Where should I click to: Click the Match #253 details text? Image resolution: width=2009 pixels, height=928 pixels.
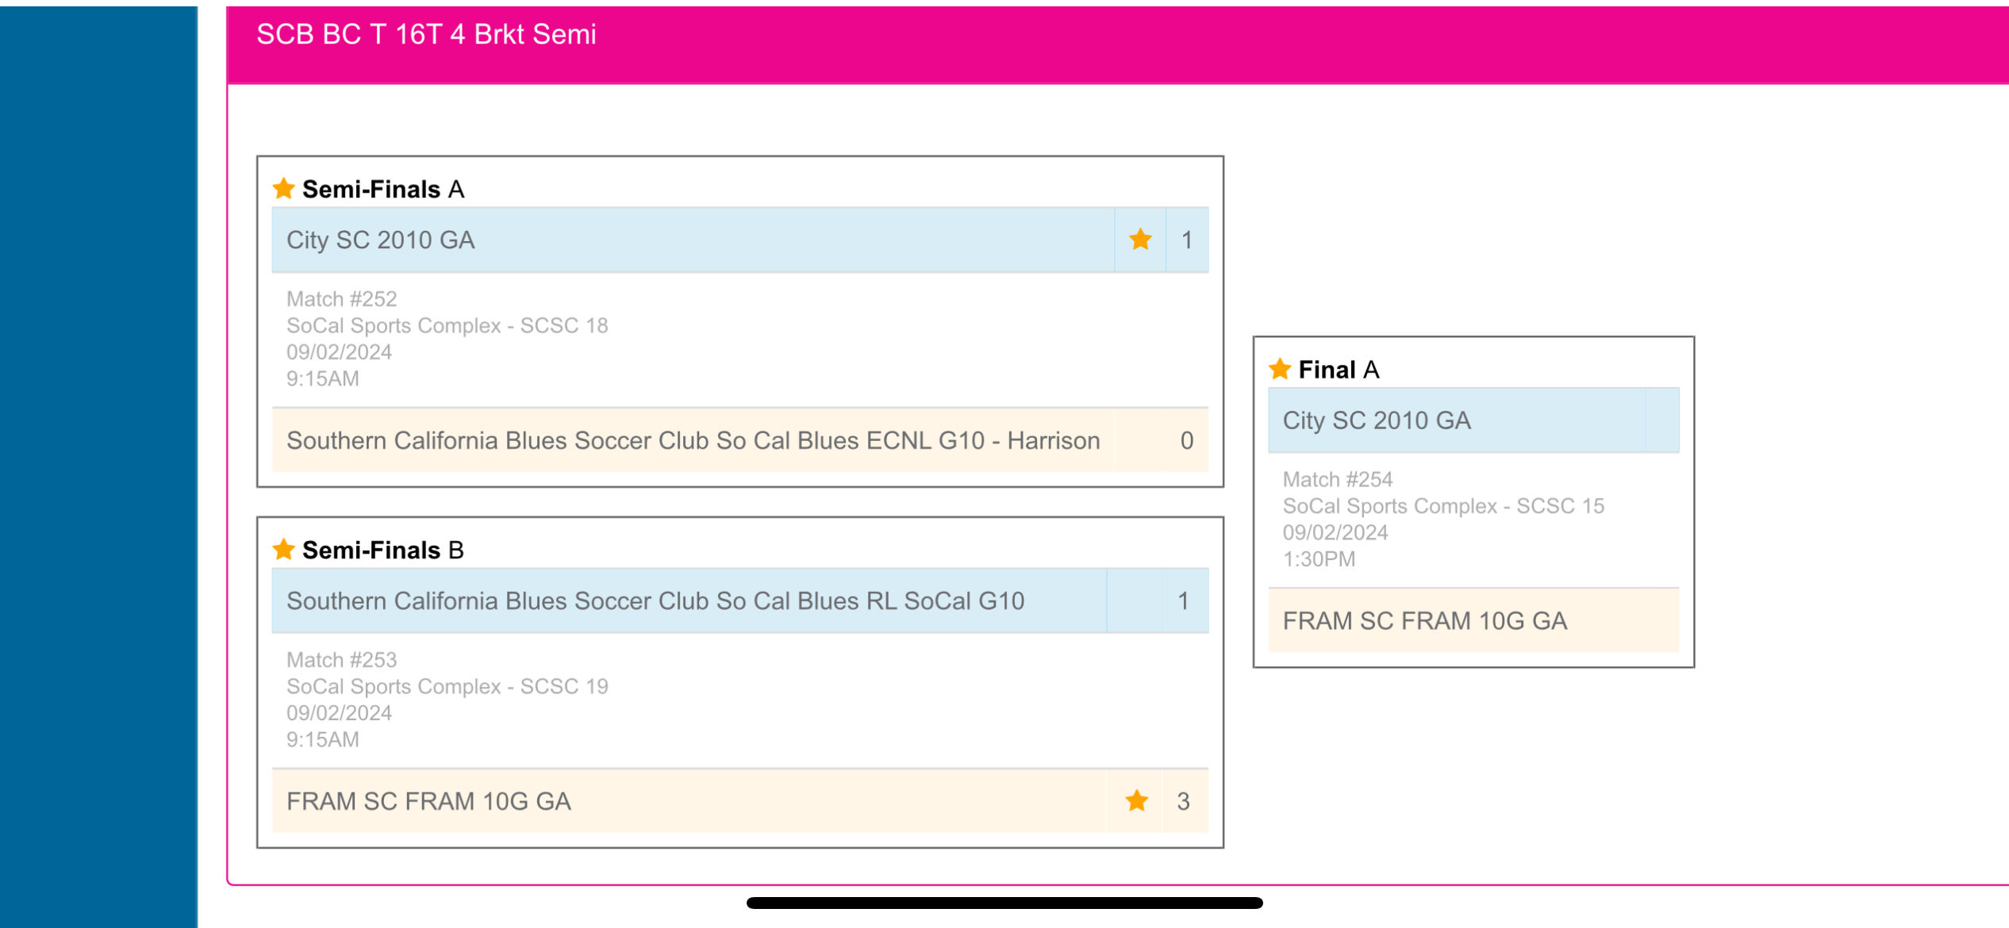pos(341,660)
